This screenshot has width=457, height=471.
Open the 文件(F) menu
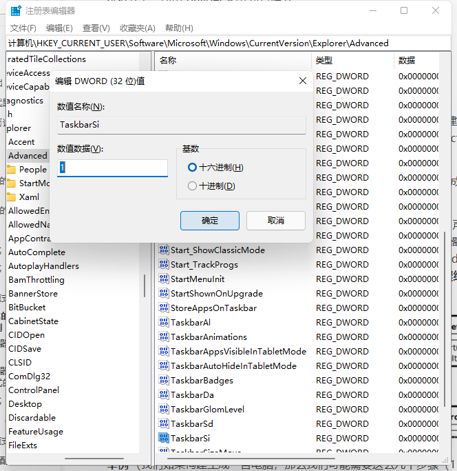[x=23, y=28]
